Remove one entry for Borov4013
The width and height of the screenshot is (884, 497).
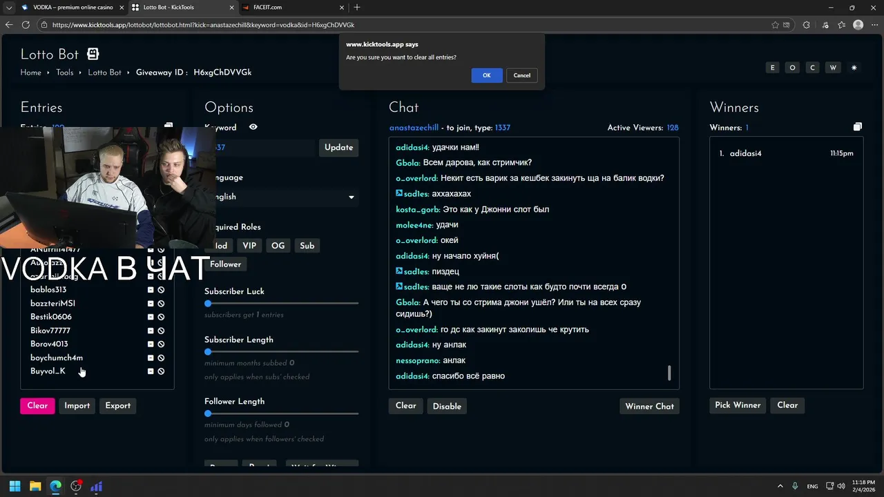pyautogui.click(x=151, y=344)
